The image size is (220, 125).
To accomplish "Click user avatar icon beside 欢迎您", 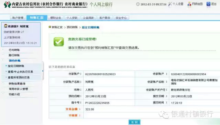I will tap(5, 26).
